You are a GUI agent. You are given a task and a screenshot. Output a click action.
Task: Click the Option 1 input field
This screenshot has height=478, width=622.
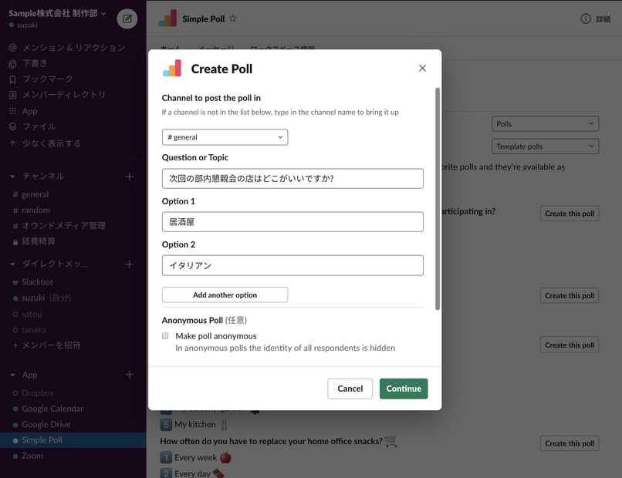(x=292, y=222)
